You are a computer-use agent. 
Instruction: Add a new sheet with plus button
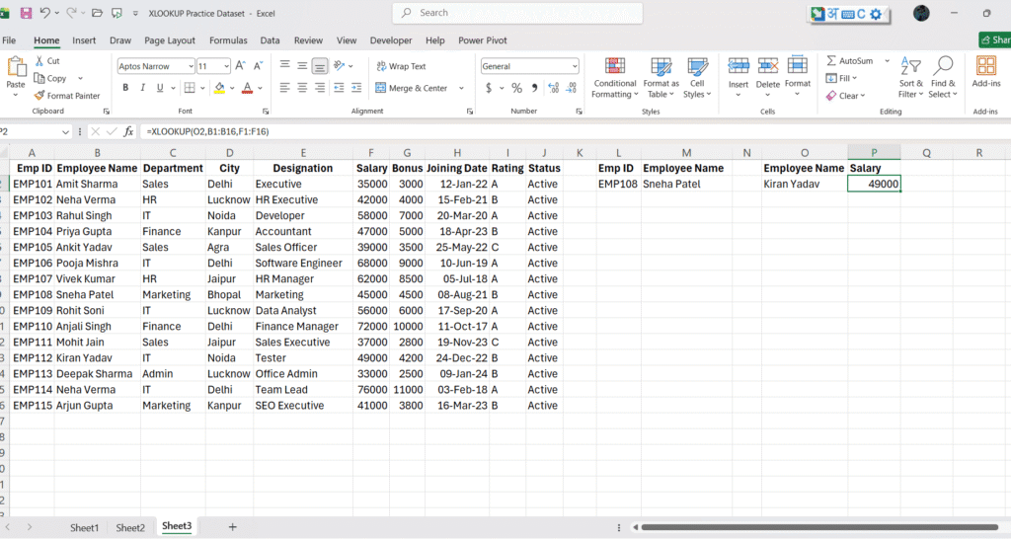tap(232, 527)
